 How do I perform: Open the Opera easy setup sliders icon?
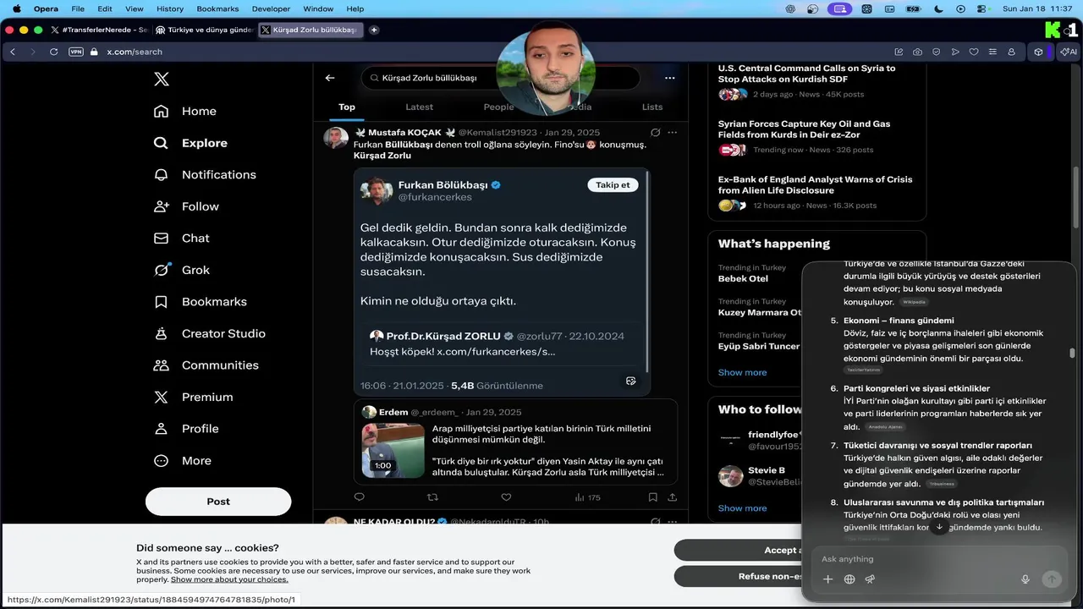pos(992,52)
